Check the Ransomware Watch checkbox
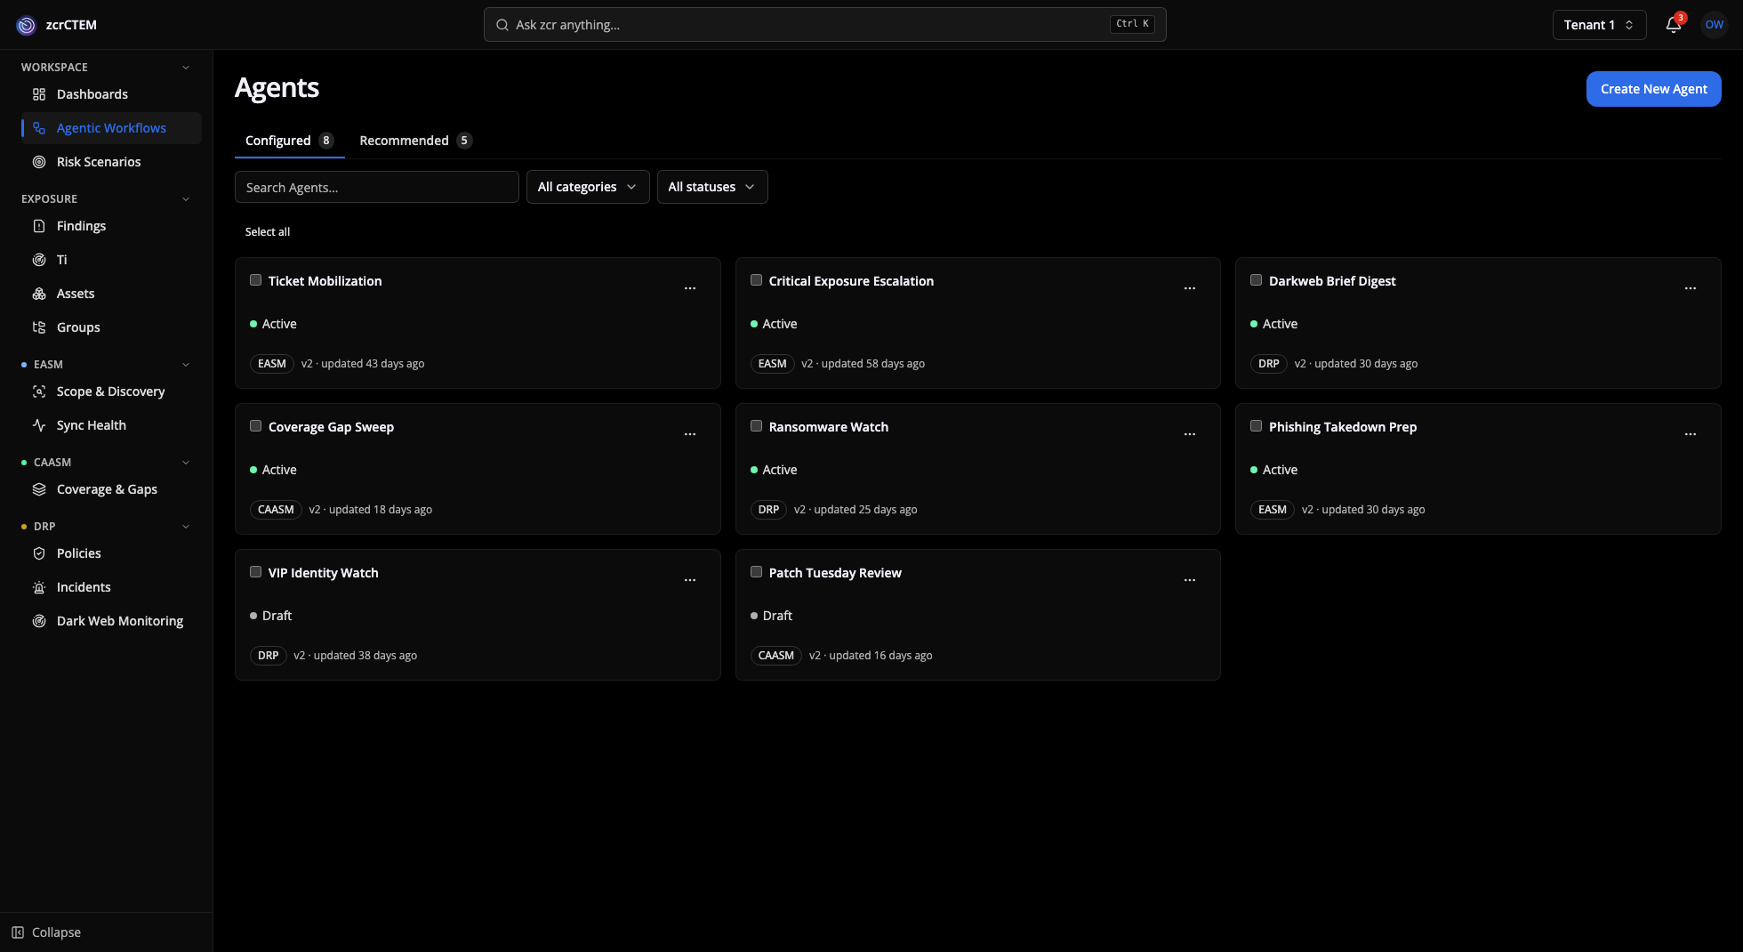The width and height of the screenshot is (1743, 952). click(x=756, y=426)
